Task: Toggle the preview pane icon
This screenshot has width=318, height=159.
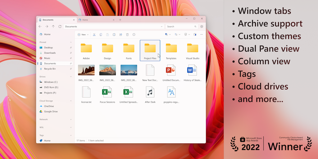Action: (195, 34)
